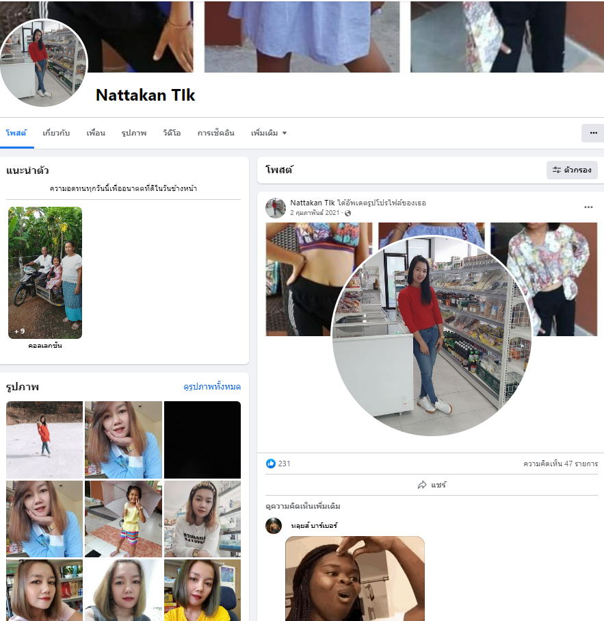604x621 pixels.
Task: Expand the เพิ่มเติม (More) dropdown tab
Action: click(x=269, y=133)
